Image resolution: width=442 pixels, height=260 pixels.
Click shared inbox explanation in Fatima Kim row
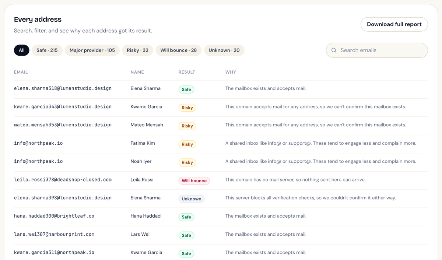click(x=321, y=143)
